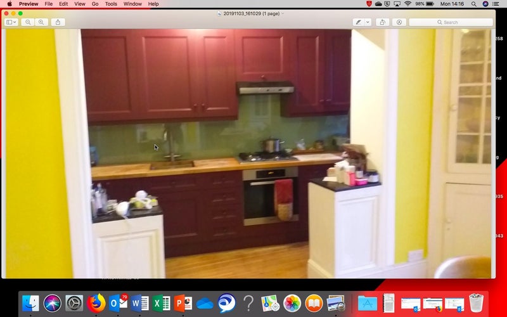This screenshot has width=507, height=317.
Task: Expand the highlight pen options arrow
Action: (x=368, y=22)
